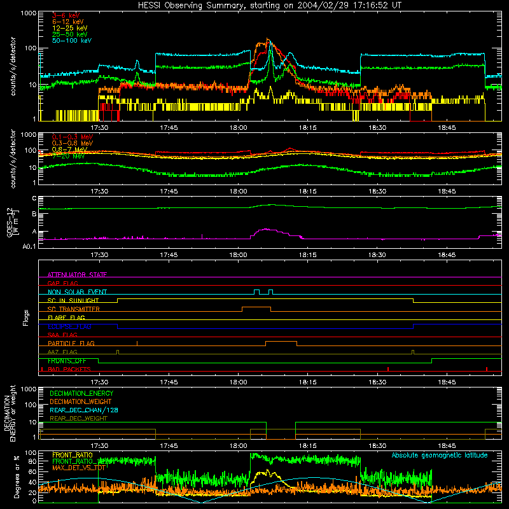509x509 pixels.
Task: Select the PARTICLE_FLAG label
Action: 71,343
